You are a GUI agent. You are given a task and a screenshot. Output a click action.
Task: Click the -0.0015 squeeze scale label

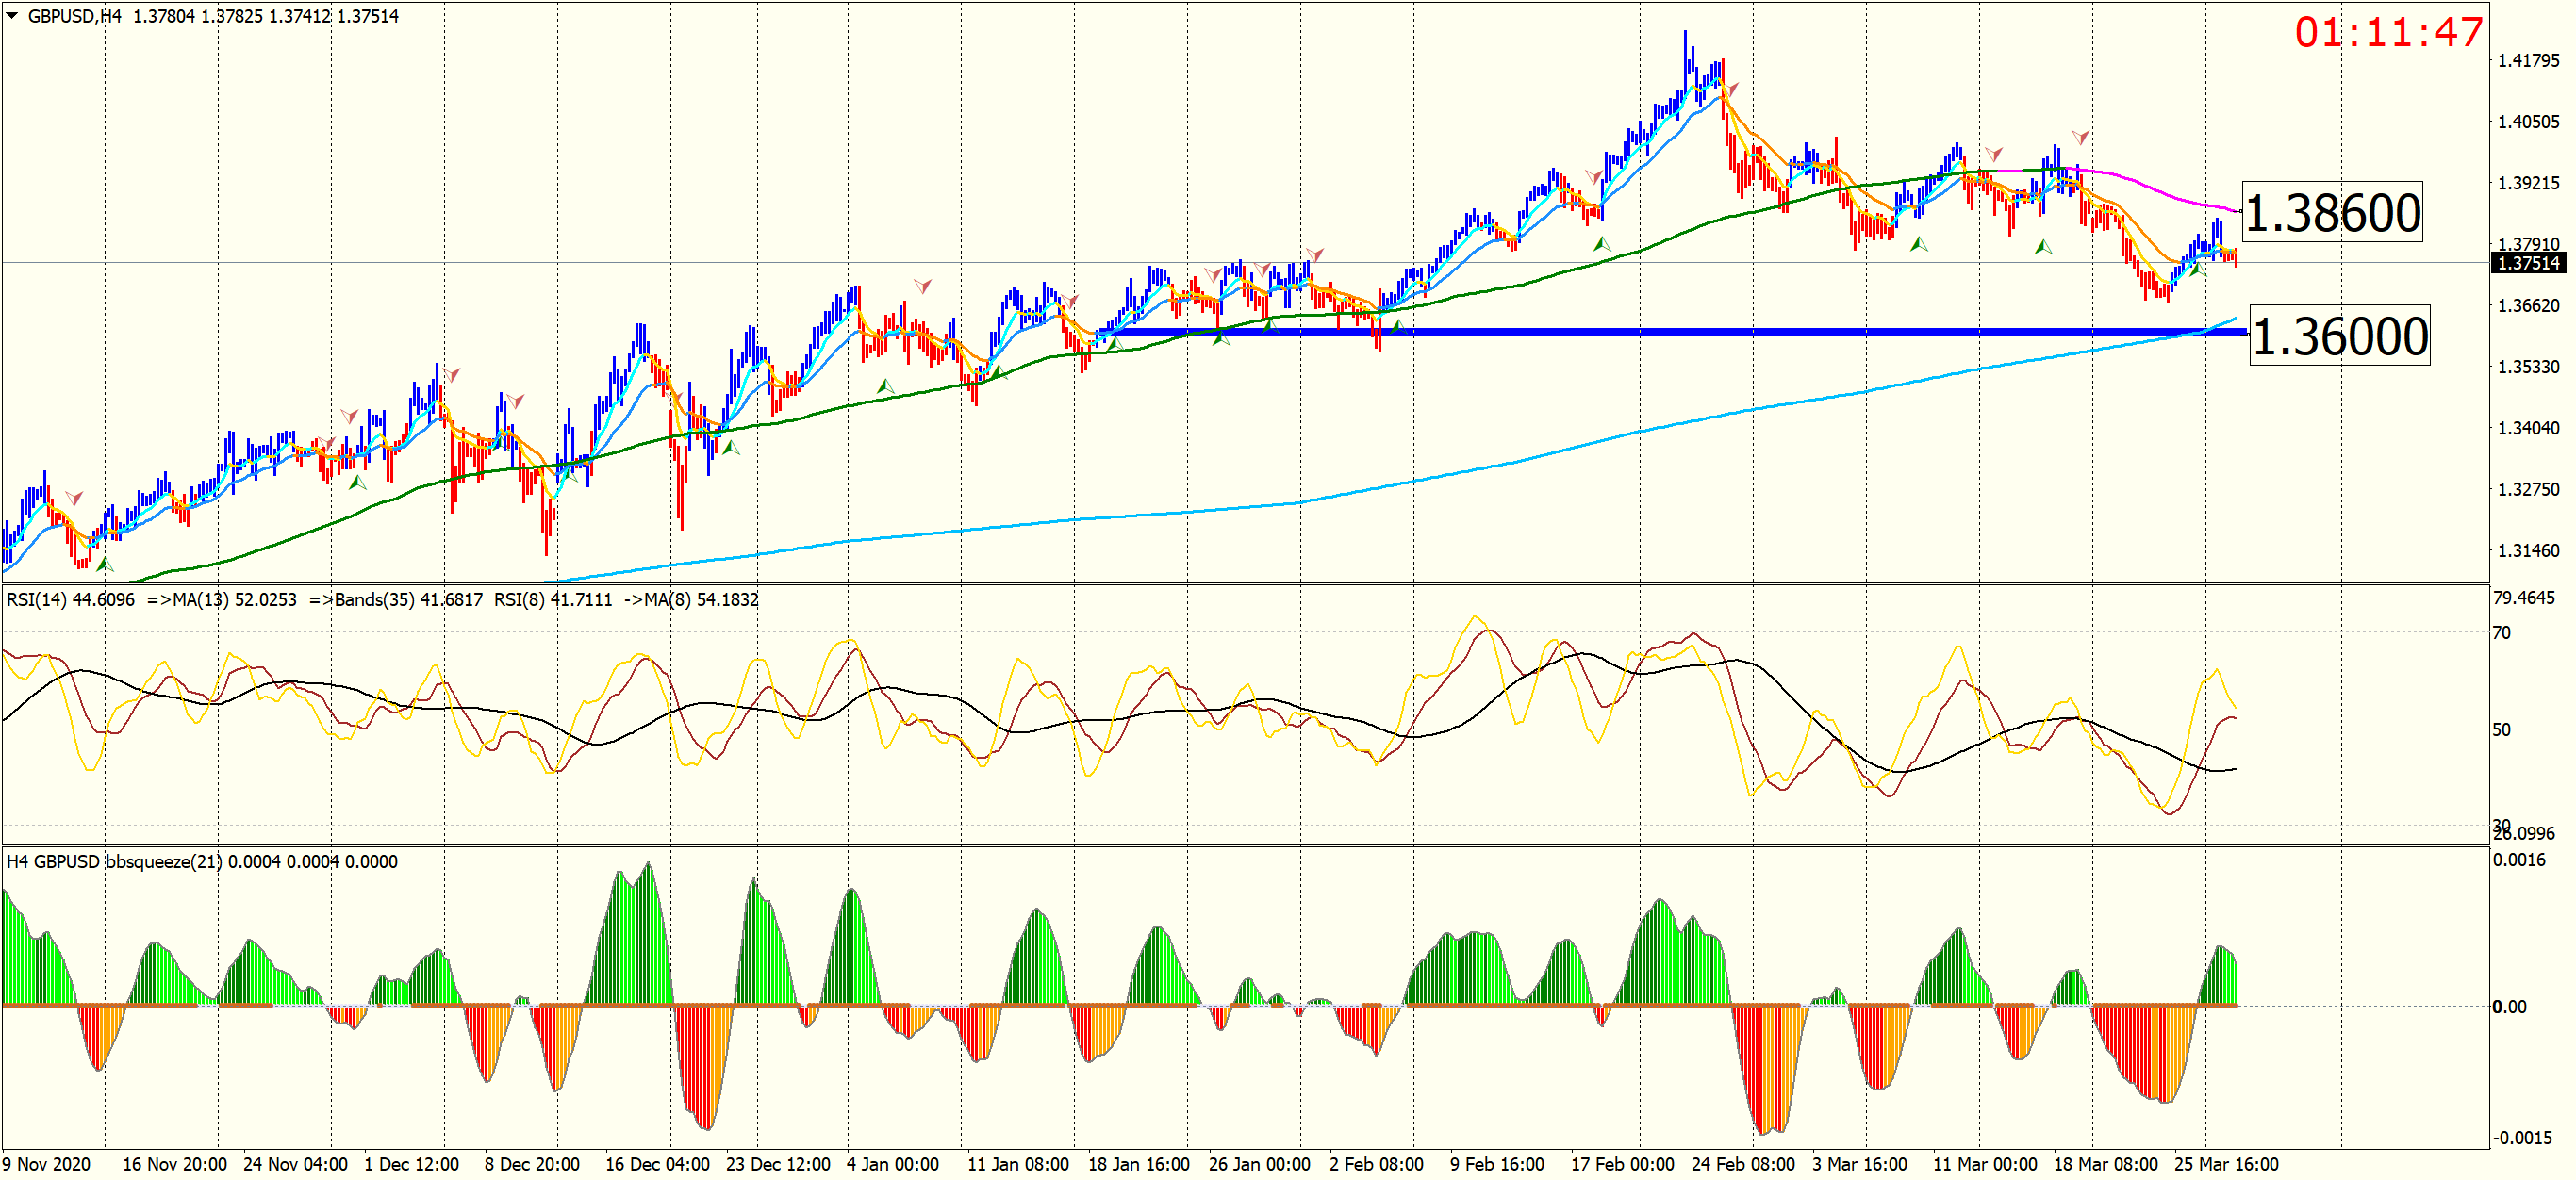coord(2522,1137)
